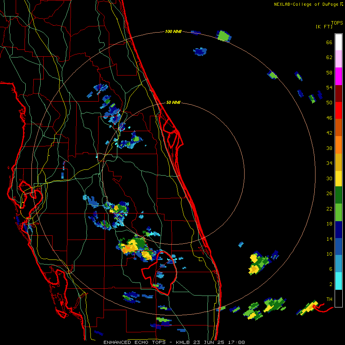Select the 58 value on the color scale
Screen dimensions: 345x345
[x=329, y=72]
